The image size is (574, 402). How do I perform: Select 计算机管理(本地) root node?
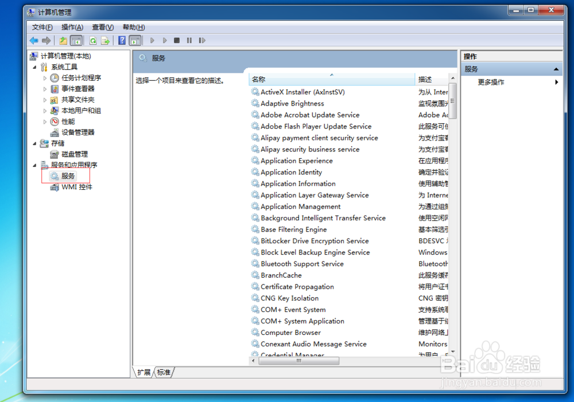tap(66, 56)
